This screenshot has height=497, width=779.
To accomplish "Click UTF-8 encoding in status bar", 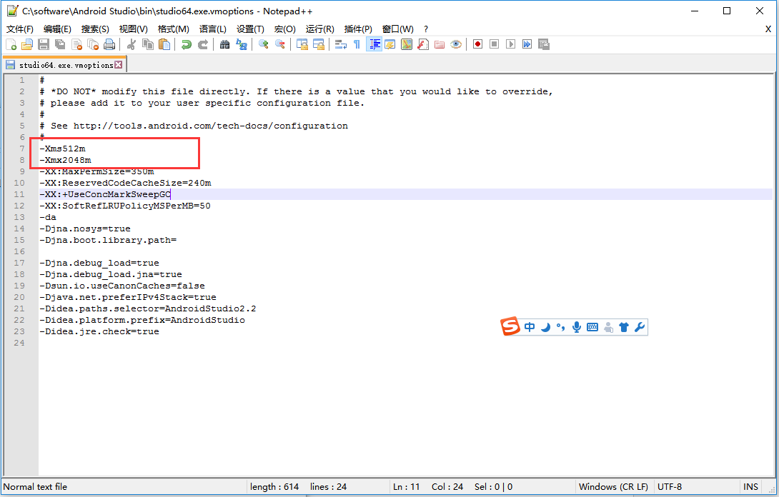I will (670, 486).
